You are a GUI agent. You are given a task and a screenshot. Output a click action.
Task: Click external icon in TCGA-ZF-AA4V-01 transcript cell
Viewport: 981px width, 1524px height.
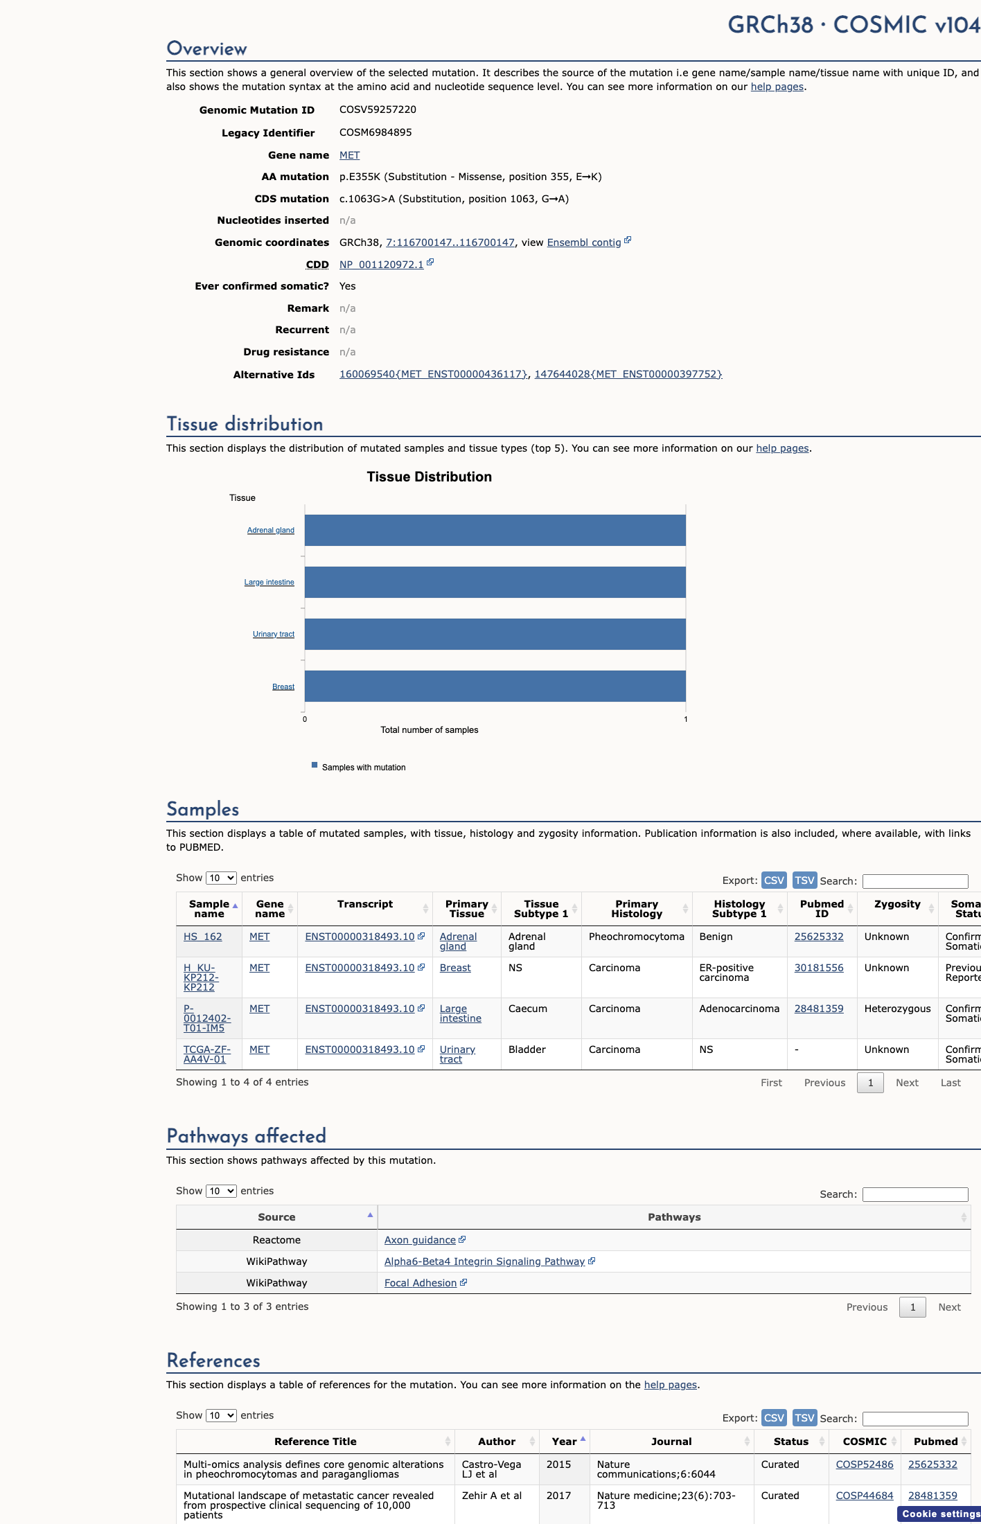(x=421, y=1049)
